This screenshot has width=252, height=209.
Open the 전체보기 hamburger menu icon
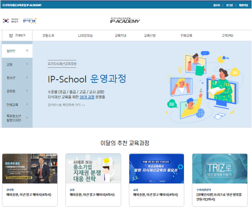pyautogui.click(x=11, y=36)
